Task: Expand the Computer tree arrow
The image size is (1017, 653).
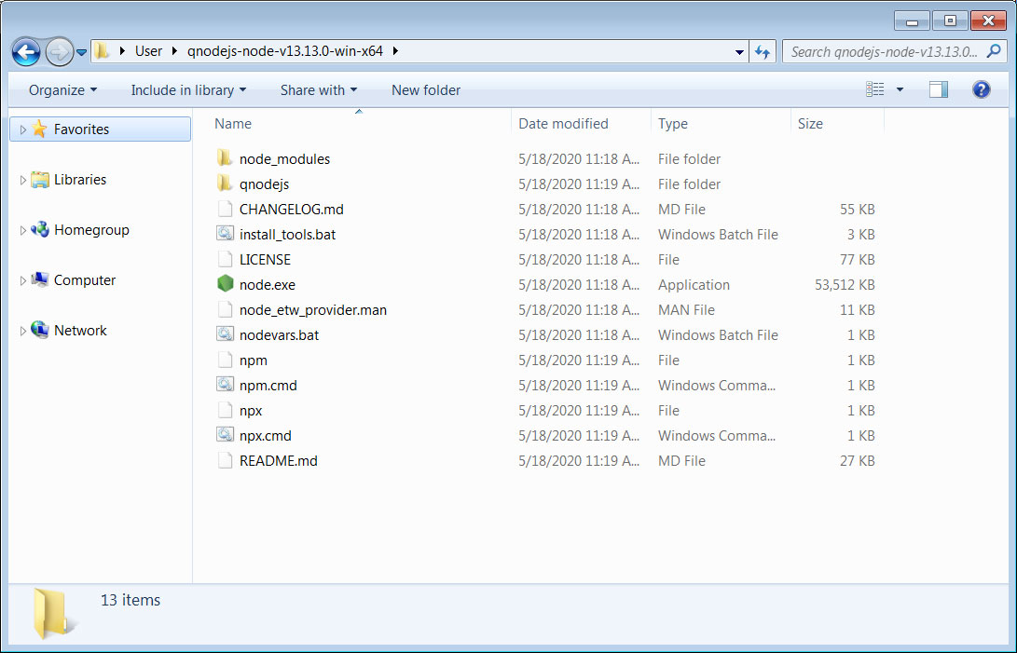Action: [22, 280]
